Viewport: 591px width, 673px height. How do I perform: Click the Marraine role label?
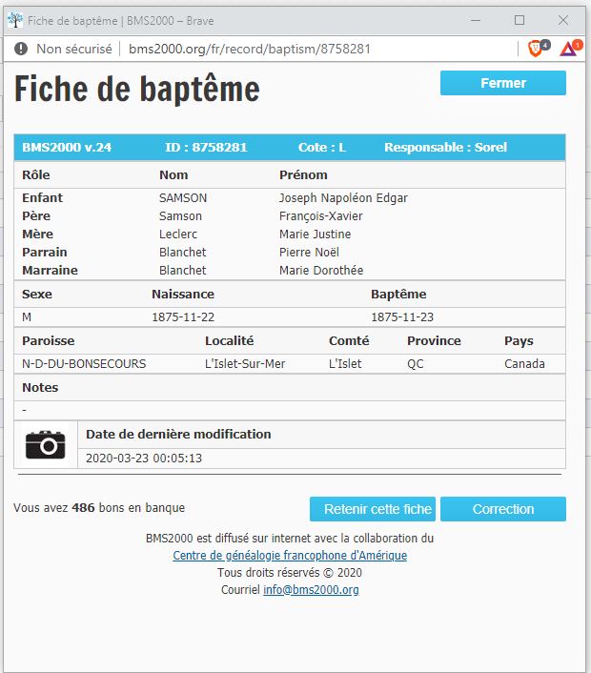(x=50, y=270)
